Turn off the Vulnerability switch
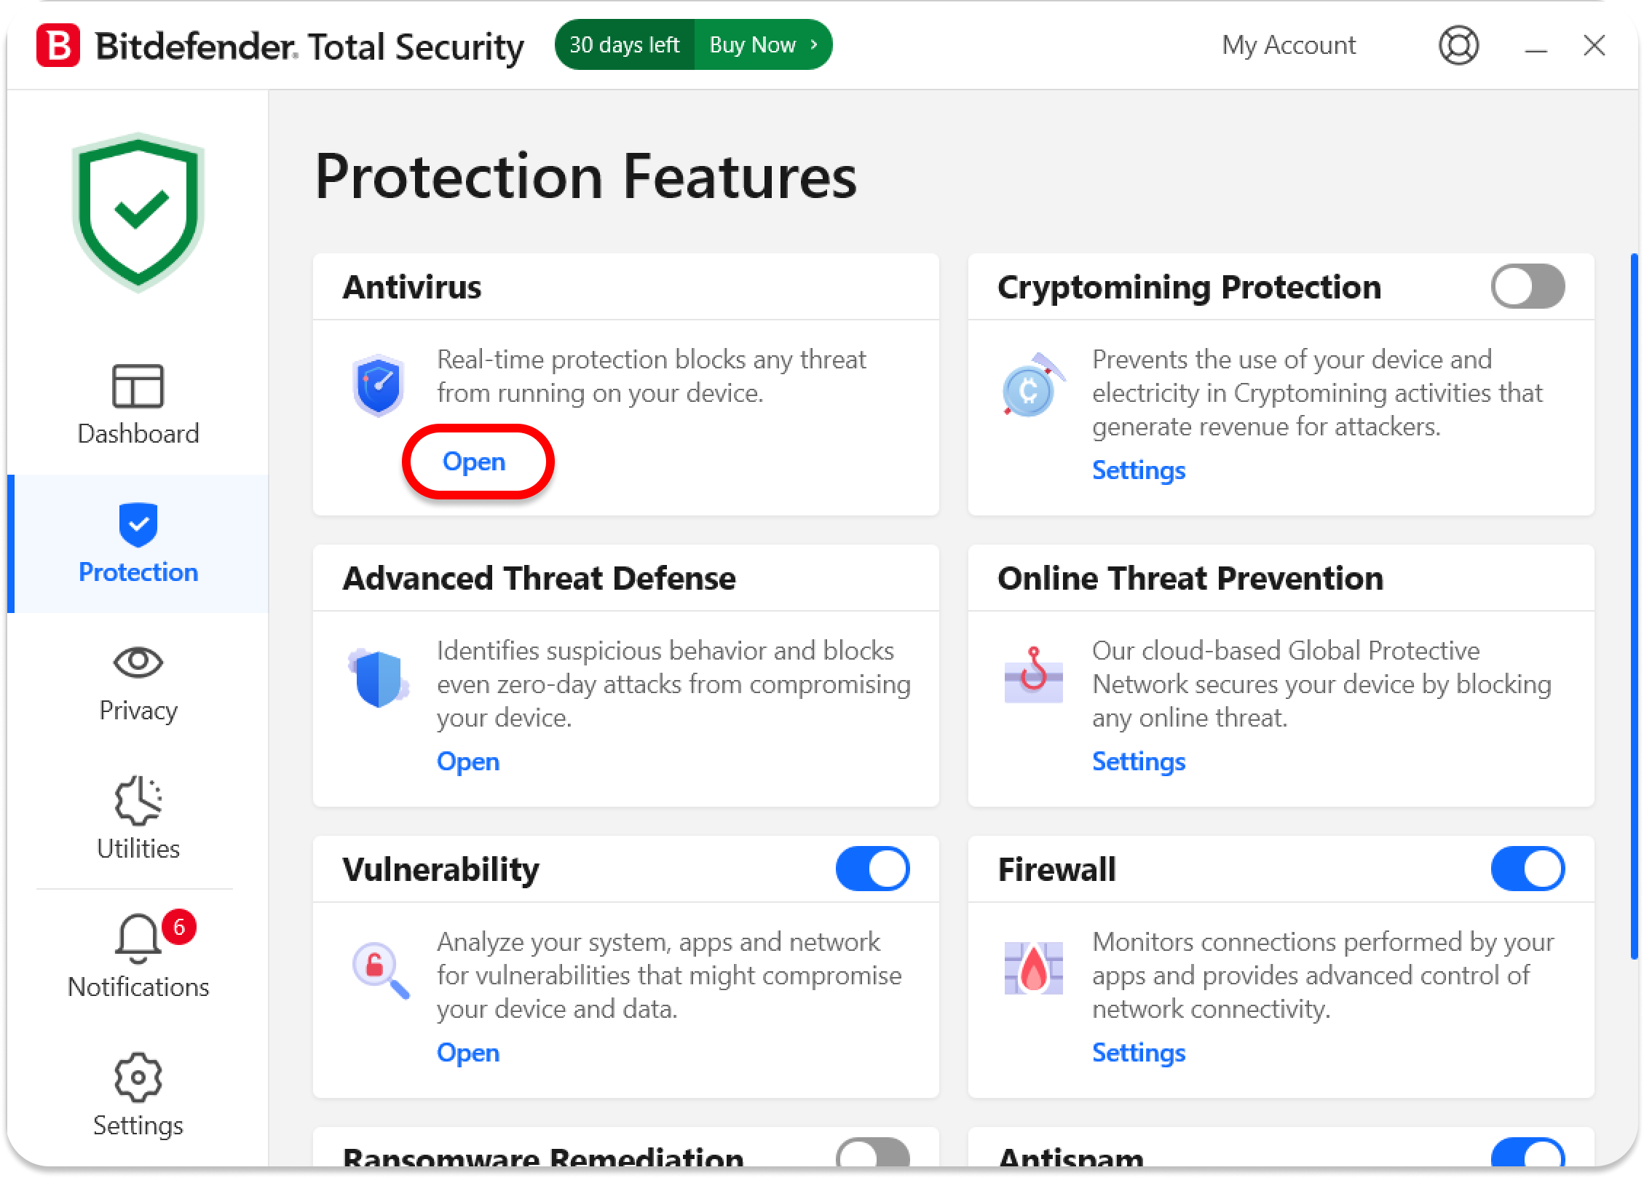Viewport: 1644px width, 1178px height. 872,869
